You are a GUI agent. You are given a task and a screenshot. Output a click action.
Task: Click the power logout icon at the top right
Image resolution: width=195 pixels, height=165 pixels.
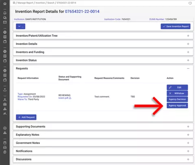pos(190,3)
